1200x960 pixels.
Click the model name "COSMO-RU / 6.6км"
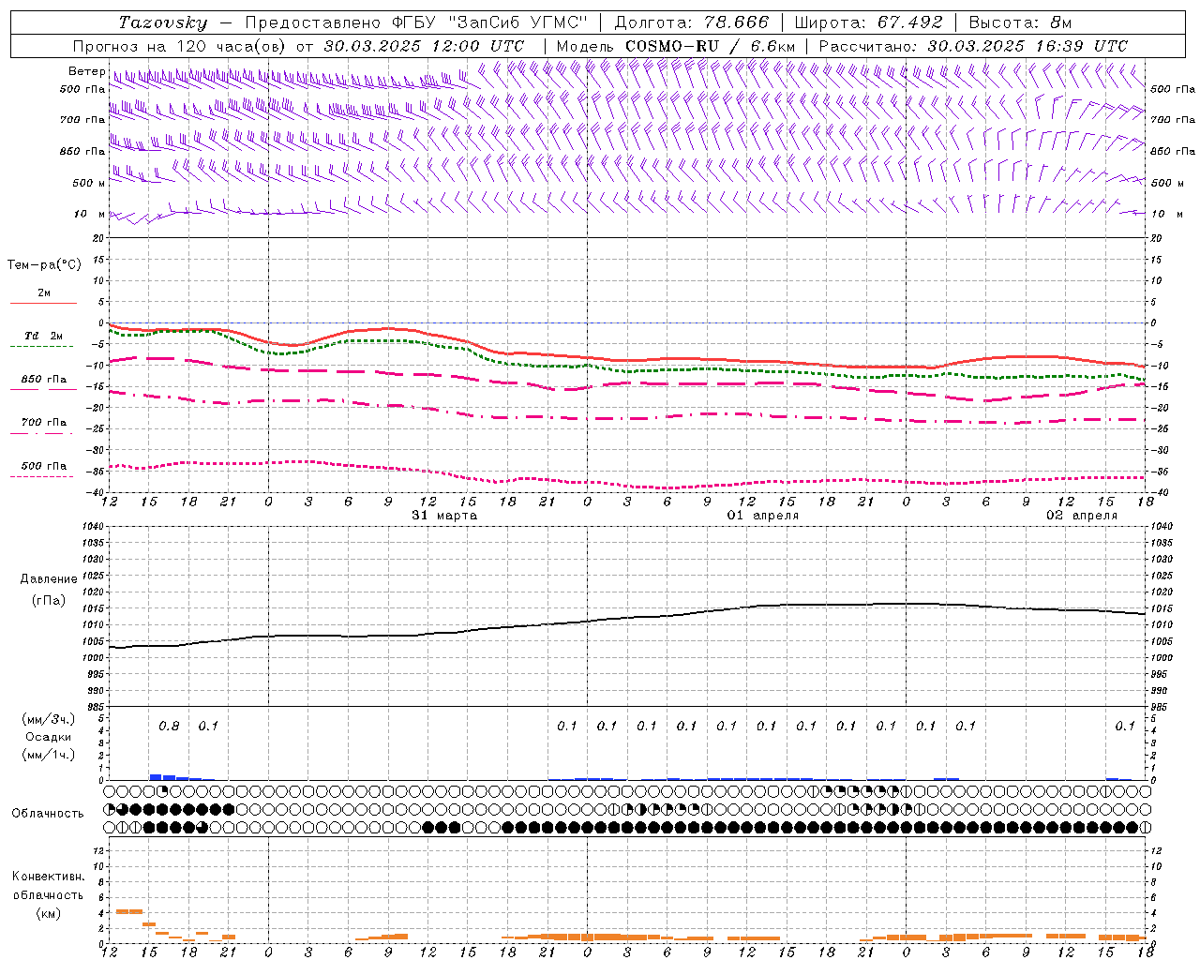coord(710,46)
